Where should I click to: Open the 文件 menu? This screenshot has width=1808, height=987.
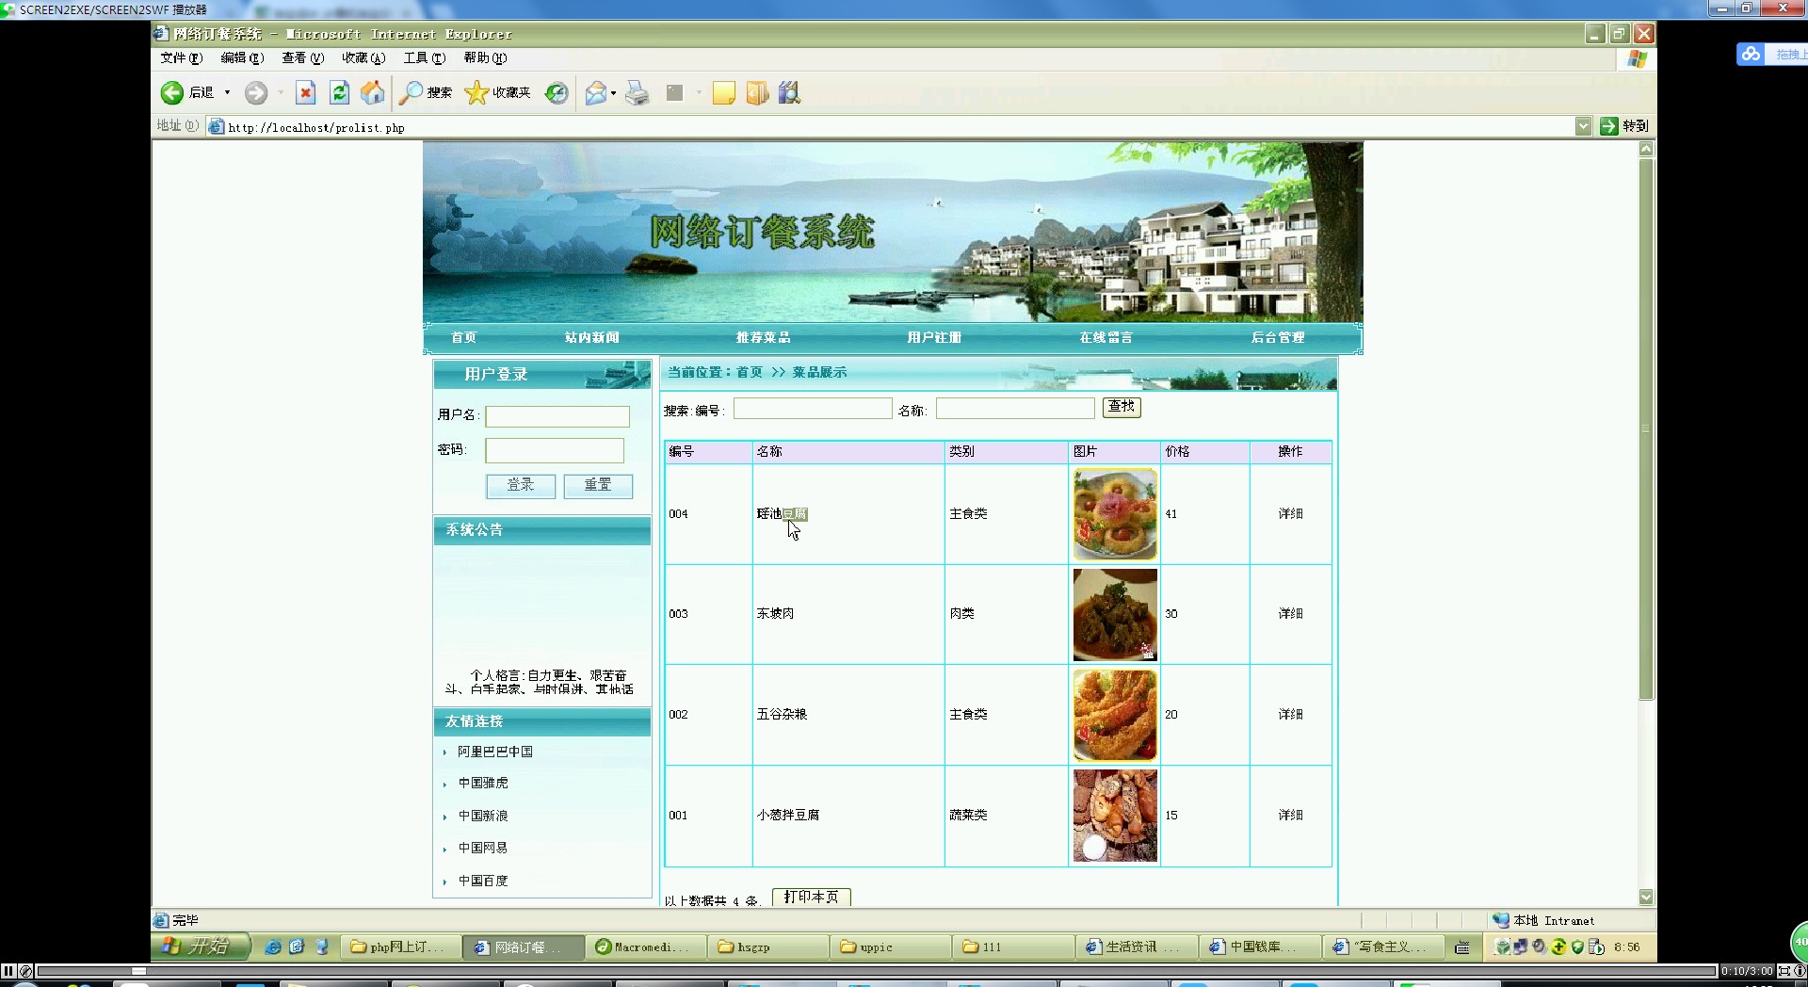coord(181,57)
